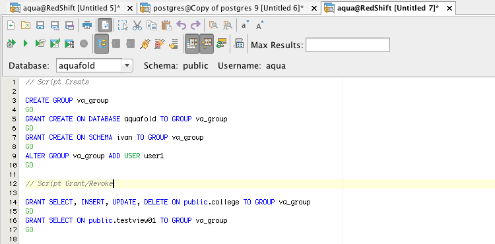Undo the last edit

pos(181,26)
